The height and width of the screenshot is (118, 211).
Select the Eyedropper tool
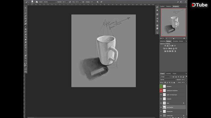(26, 21)
